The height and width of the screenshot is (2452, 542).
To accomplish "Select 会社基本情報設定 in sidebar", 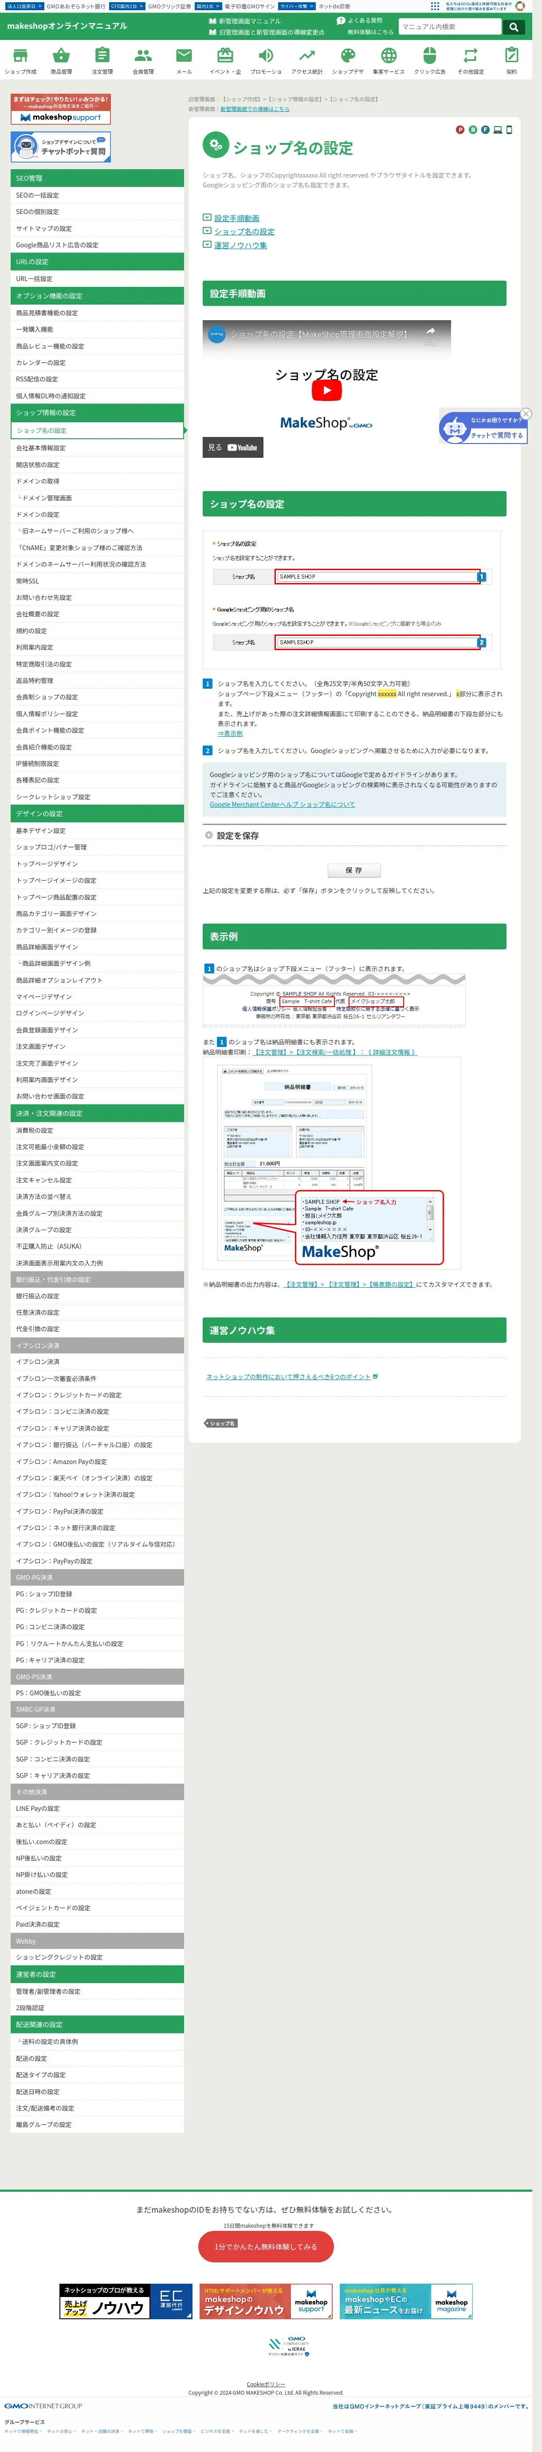I will (97, 448).
